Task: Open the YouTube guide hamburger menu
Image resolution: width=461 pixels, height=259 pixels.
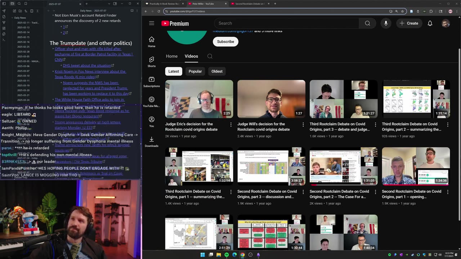Action: pyautogui.click(x=152, y=23)
